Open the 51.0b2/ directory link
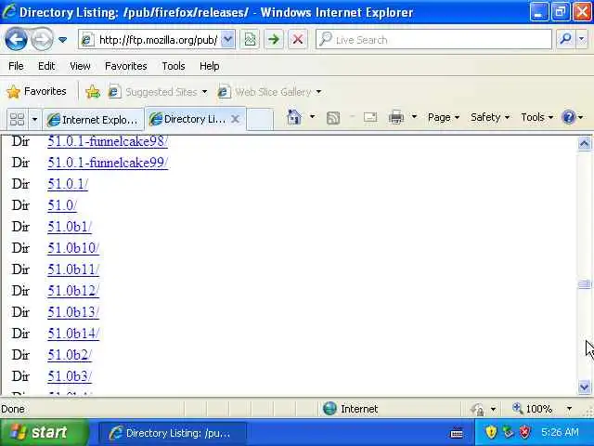Screen dimensions: 594x446 (x=70, y=355)
